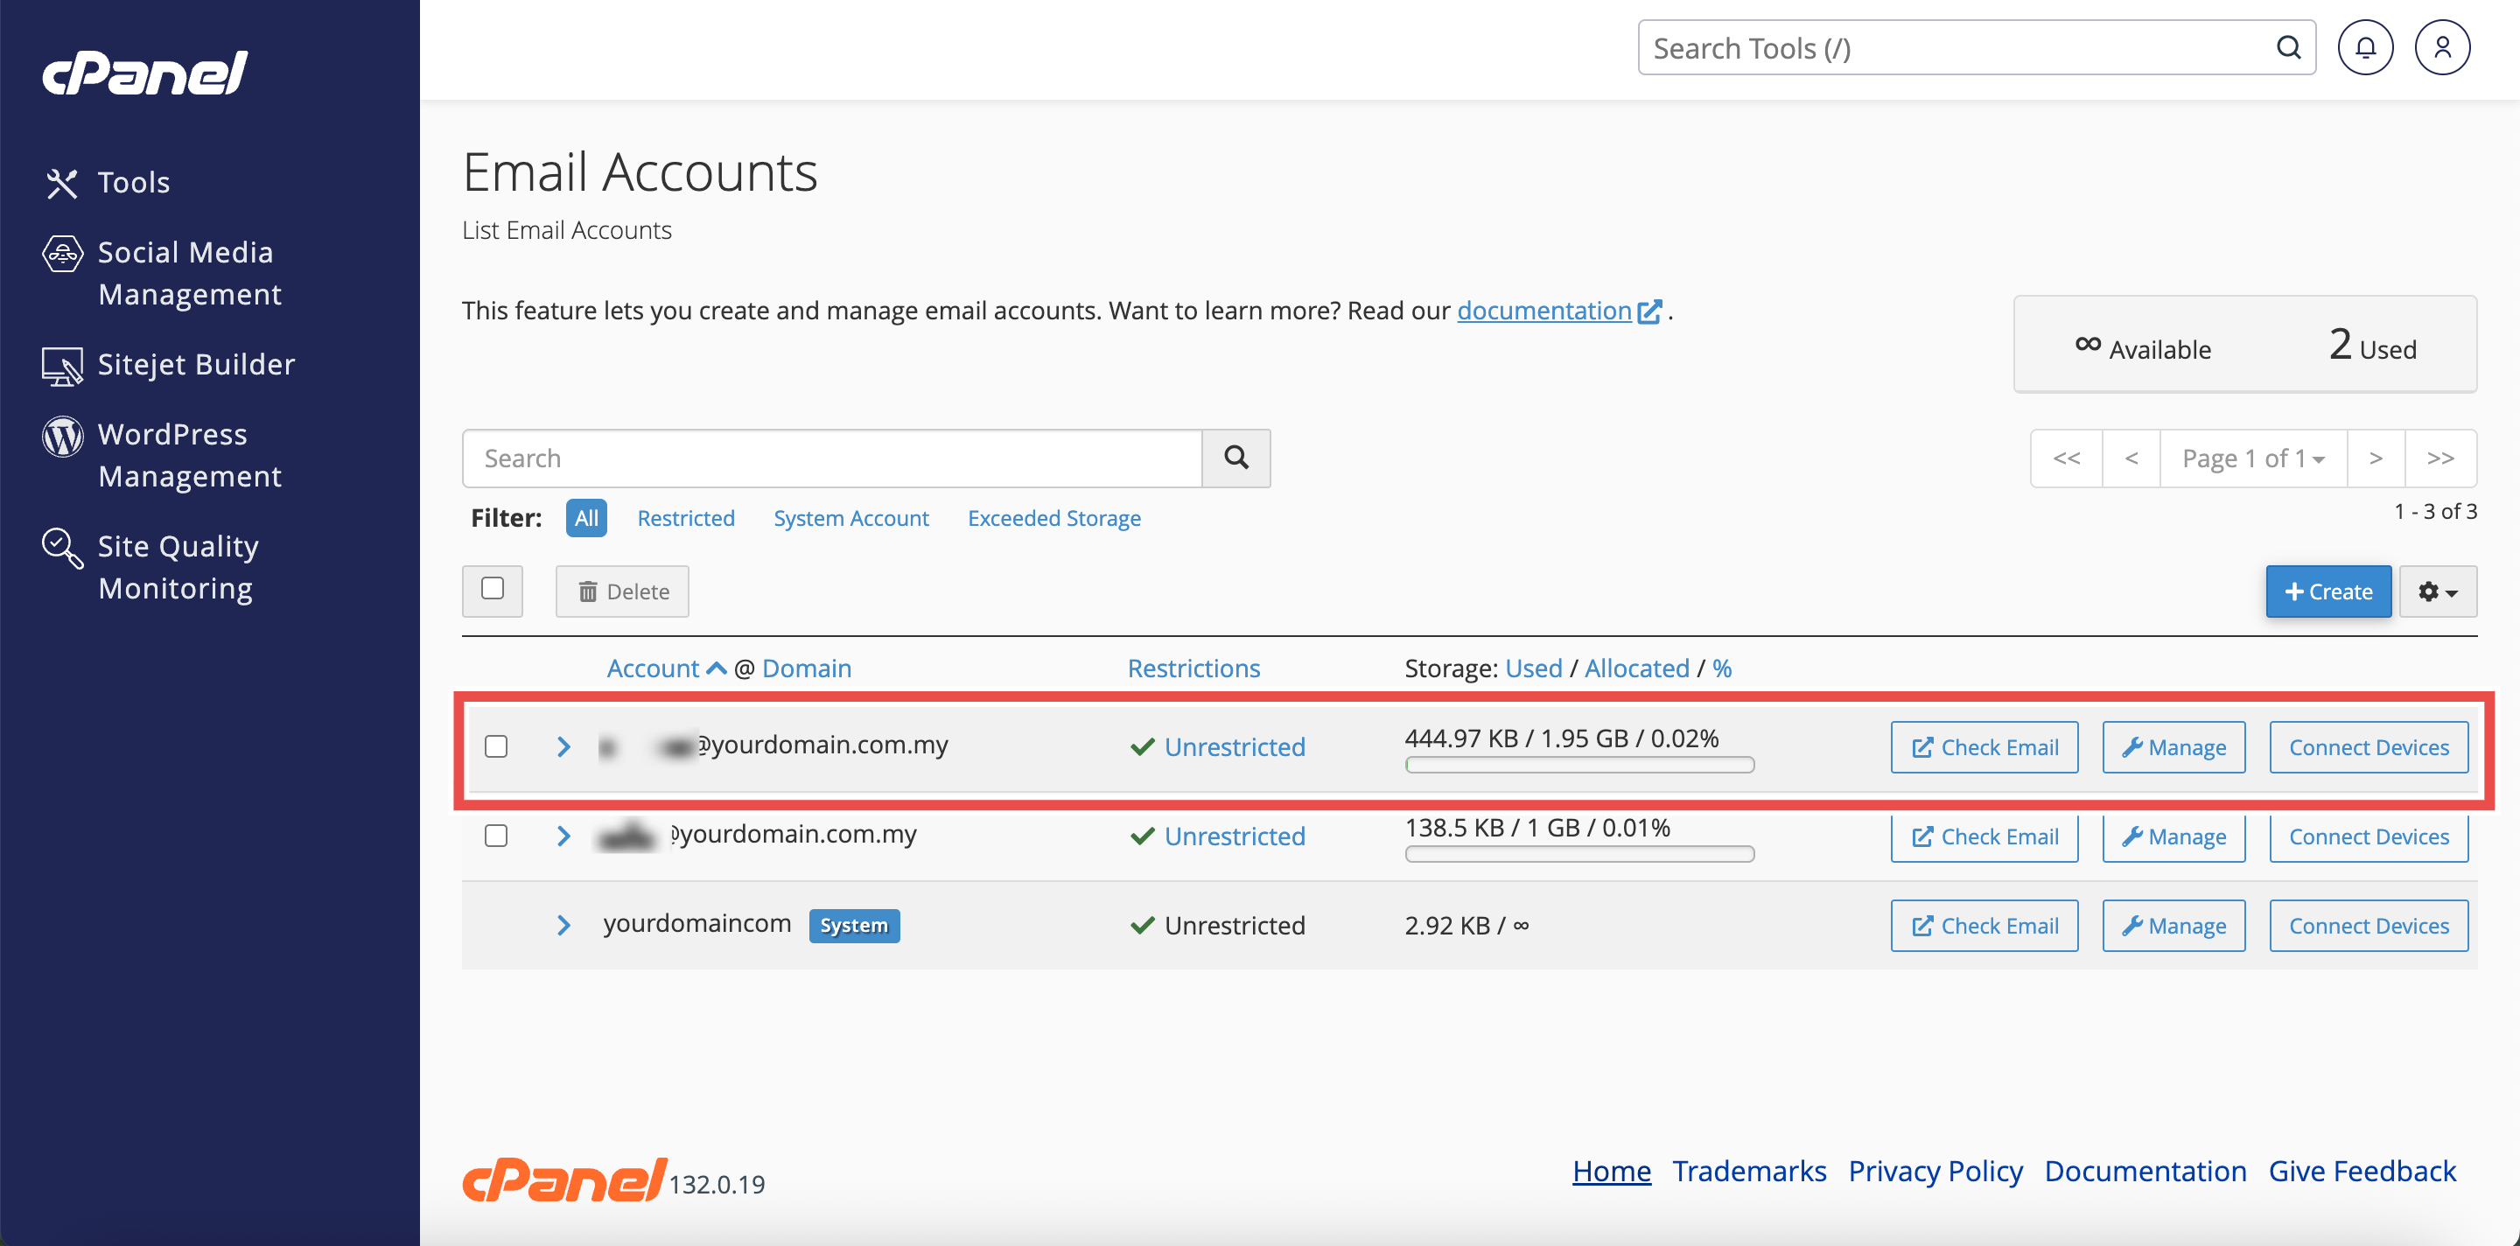The height and width of the screenshot is (1246, 2520).
Task: Click the email search magnifier button
Action: click(x=1235, y=458)
